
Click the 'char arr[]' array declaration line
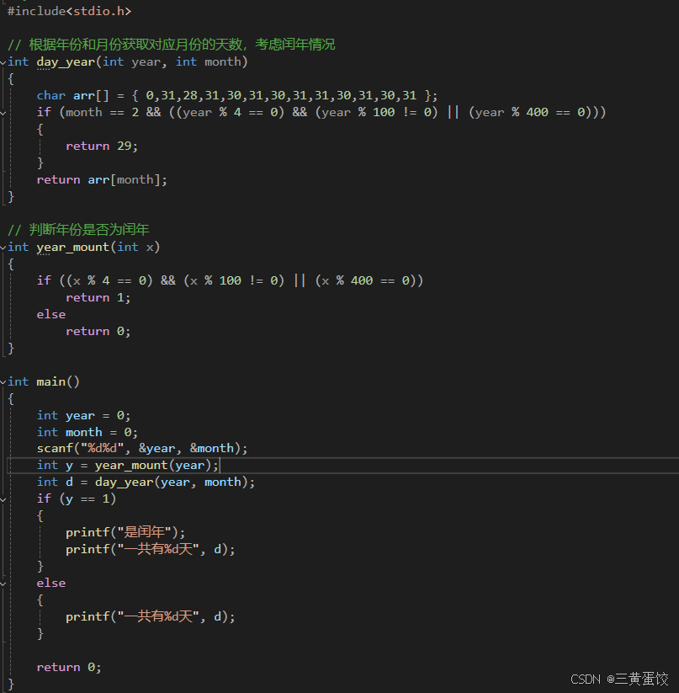(237, 95)
